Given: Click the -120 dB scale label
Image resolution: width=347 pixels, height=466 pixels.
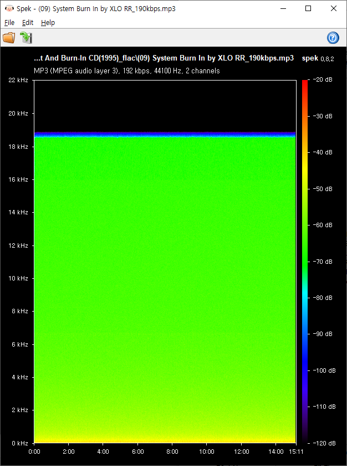Looking at the screenshot, I should pyautogui.click(x=324, y=443).
